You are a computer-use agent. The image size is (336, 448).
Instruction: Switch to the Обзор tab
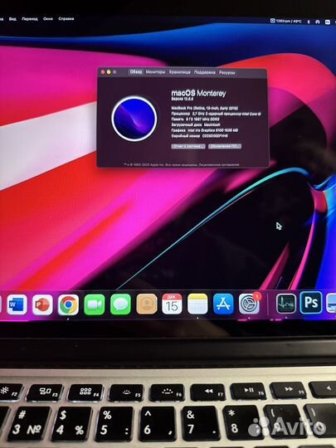[x=136, y=71]
